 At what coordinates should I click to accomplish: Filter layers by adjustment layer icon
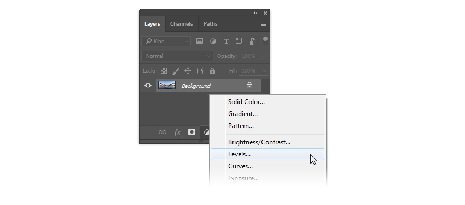coord(213,41)
